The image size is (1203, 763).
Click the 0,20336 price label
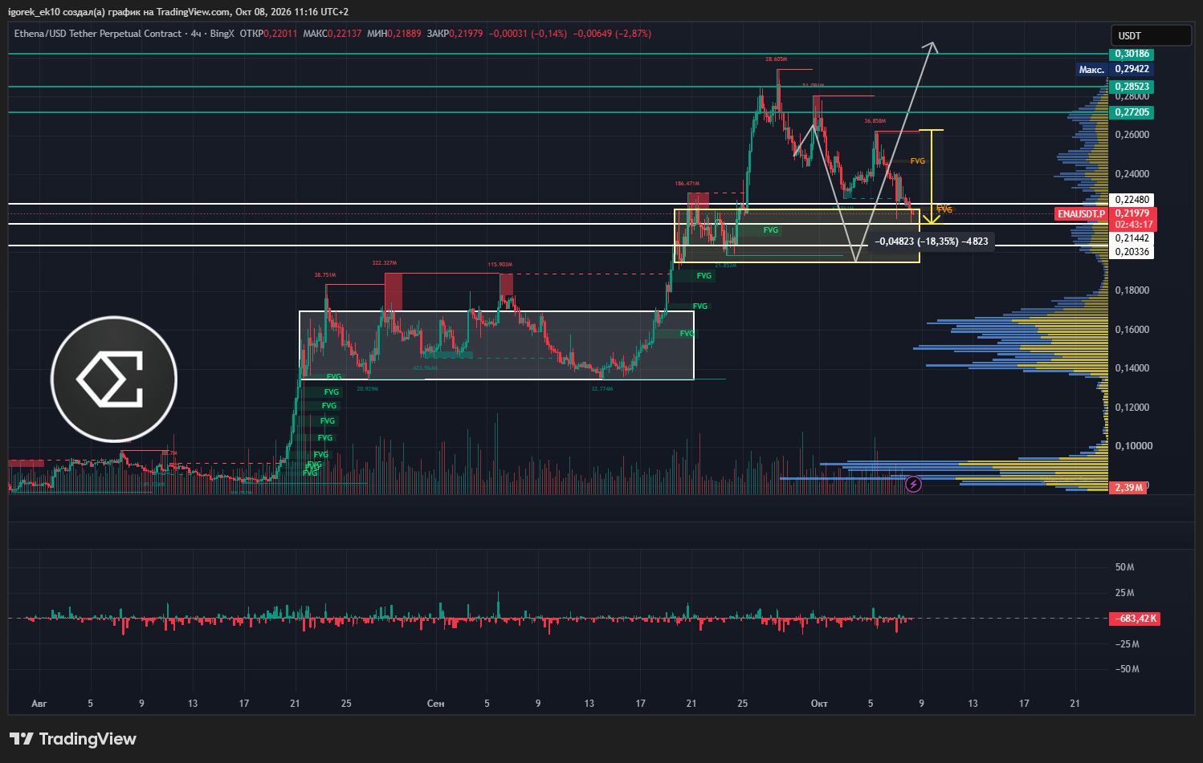coord(1132,252)
